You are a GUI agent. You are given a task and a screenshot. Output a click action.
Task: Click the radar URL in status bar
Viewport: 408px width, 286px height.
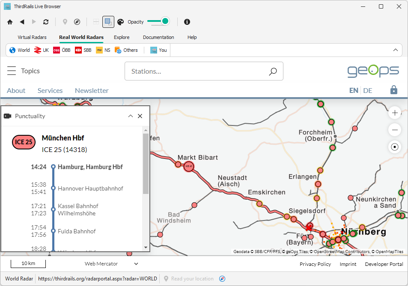98,279
